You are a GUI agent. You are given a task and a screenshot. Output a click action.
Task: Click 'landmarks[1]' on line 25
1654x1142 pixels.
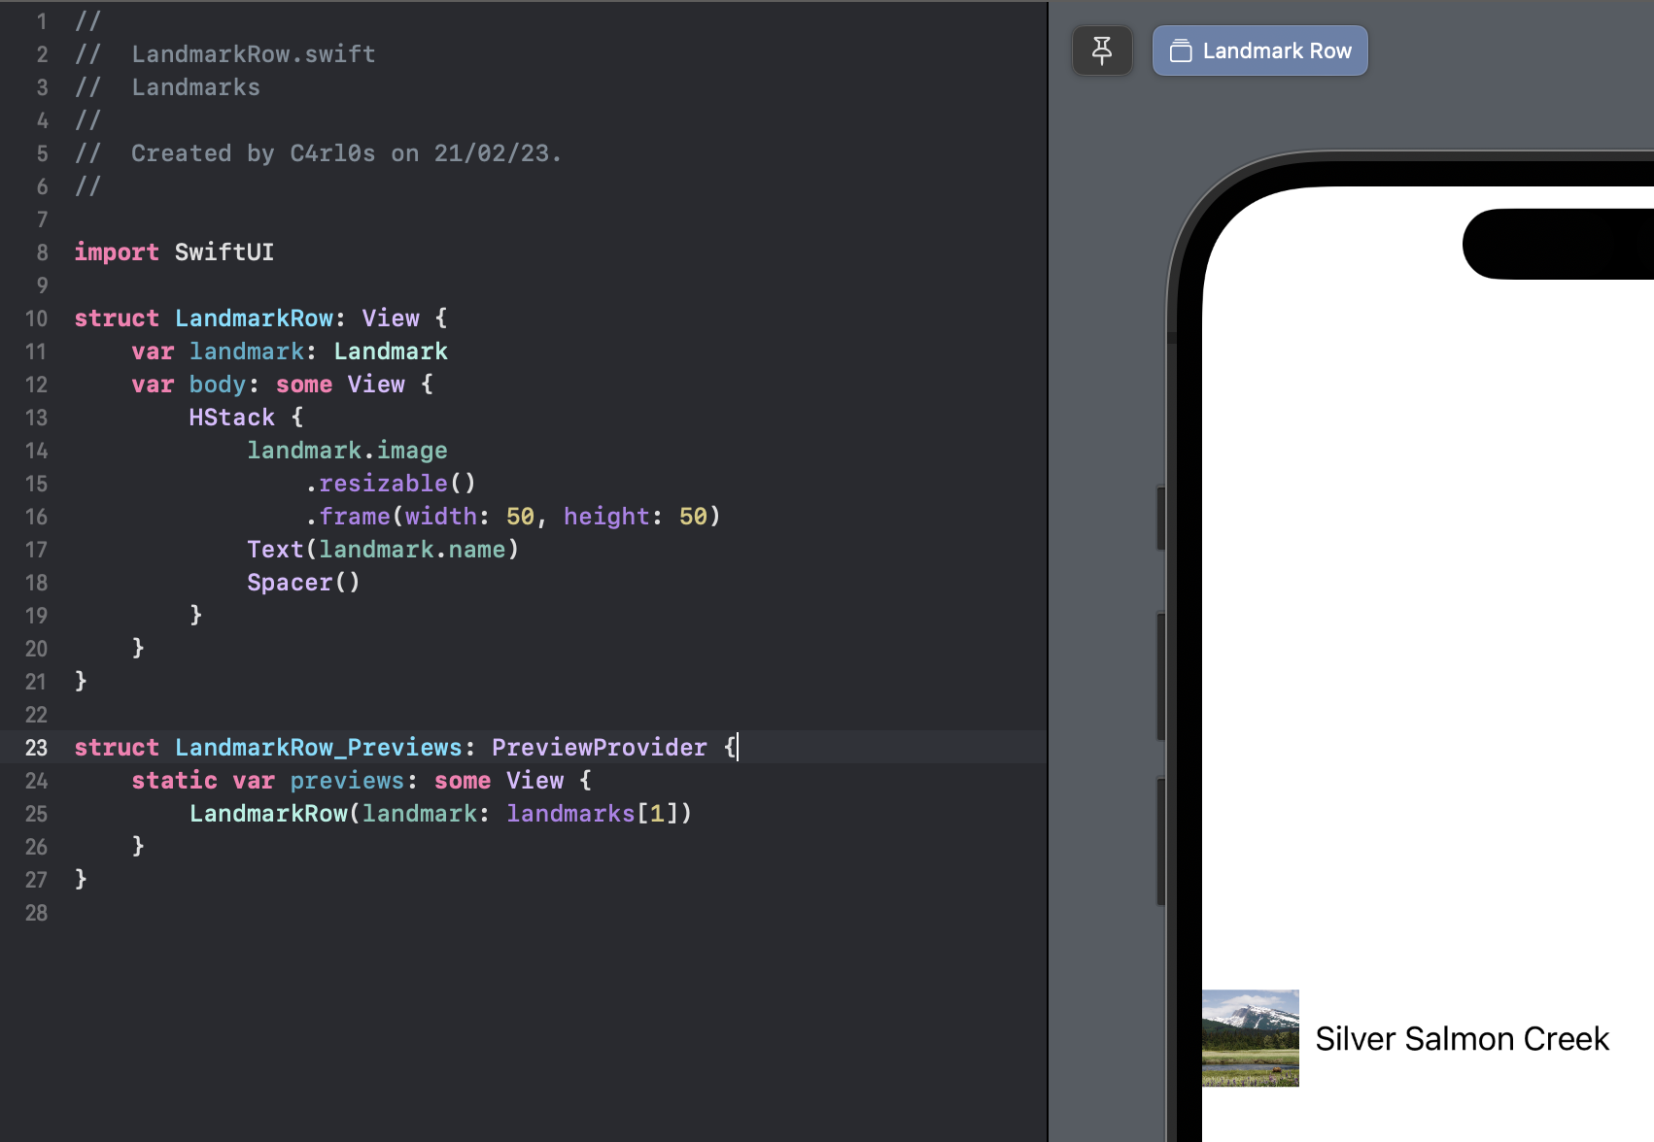coord(592,814)
